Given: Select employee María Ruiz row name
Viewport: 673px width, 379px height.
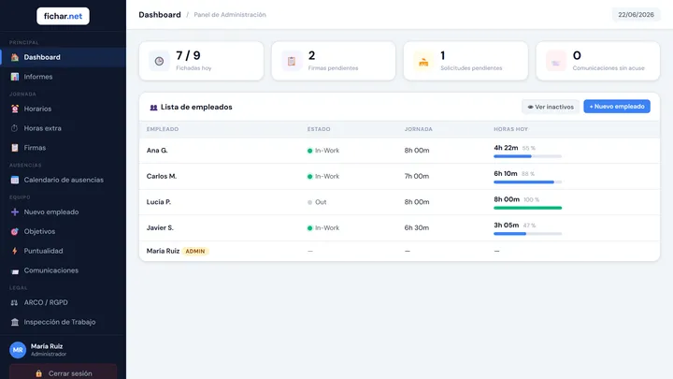Looking at the screenshot, I should click(163, 251).
